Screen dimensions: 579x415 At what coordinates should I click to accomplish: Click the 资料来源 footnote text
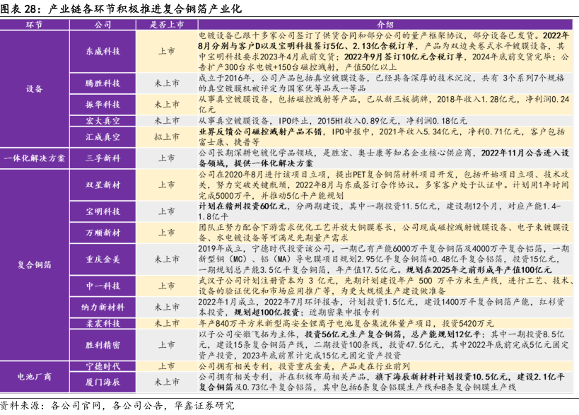tap(117, 406)
